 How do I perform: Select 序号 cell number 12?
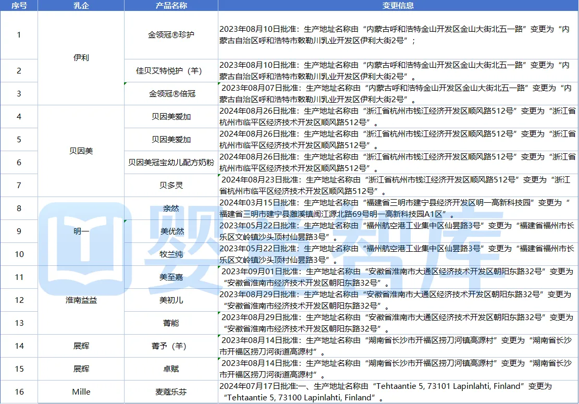click(19, 300)
